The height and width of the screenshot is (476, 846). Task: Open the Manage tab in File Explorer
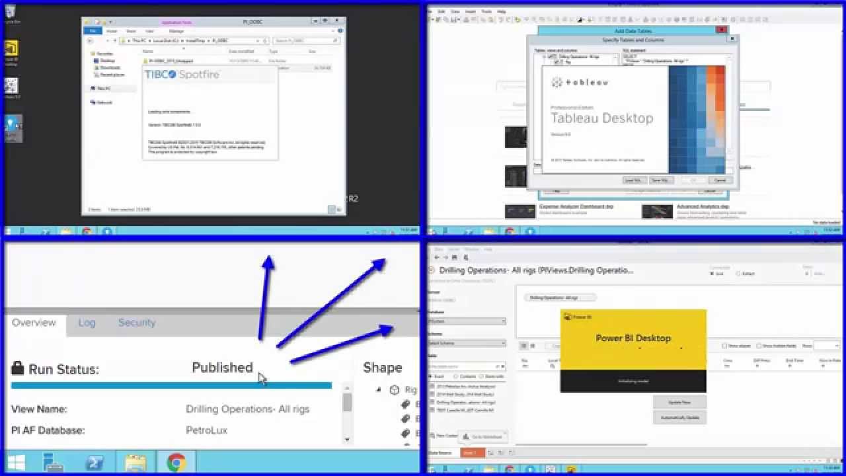click(176, 30)
